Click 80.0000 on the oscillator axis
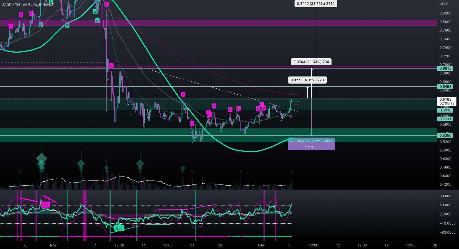 [x=446, y=196]
